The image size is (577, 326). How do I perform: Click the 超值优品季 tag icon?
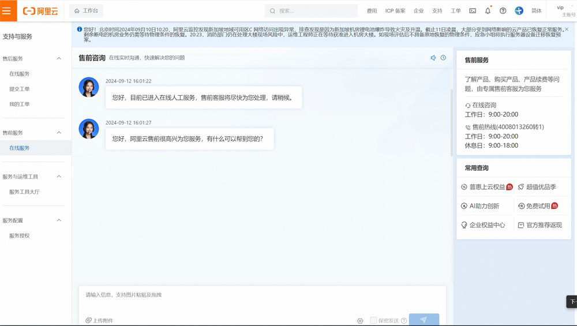[x=520, y=187]
